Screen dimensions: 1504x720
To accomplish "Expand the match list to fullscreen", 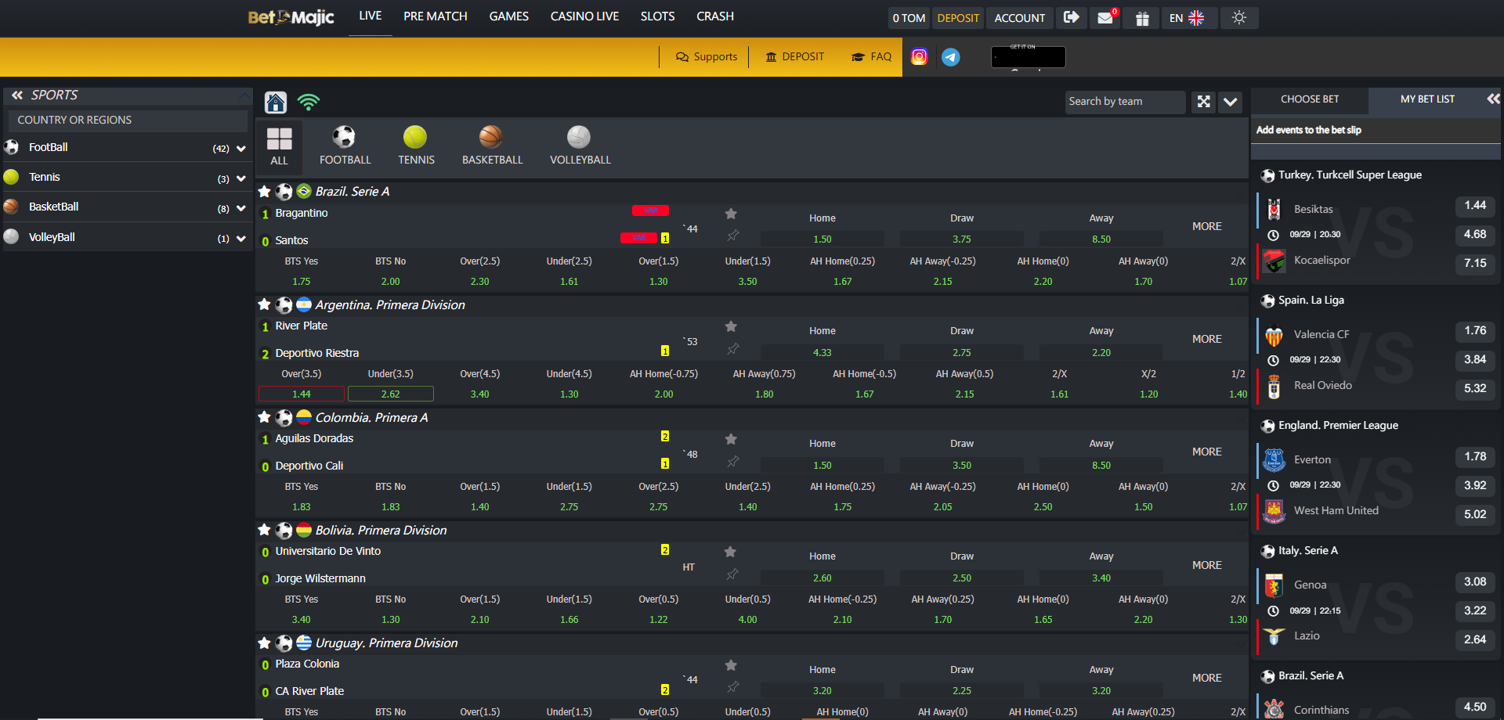I will 1204,102.
